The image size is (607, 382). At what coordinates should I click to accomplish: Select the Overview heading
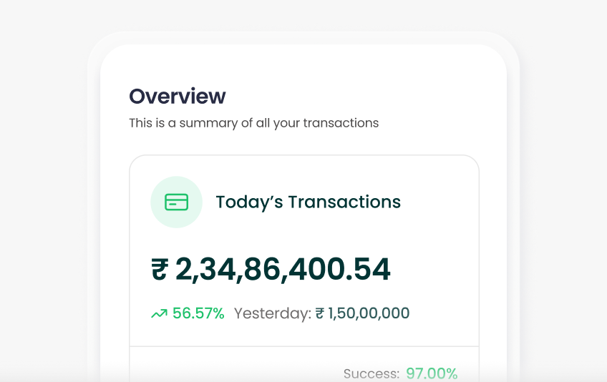click(x=177, y=96)
